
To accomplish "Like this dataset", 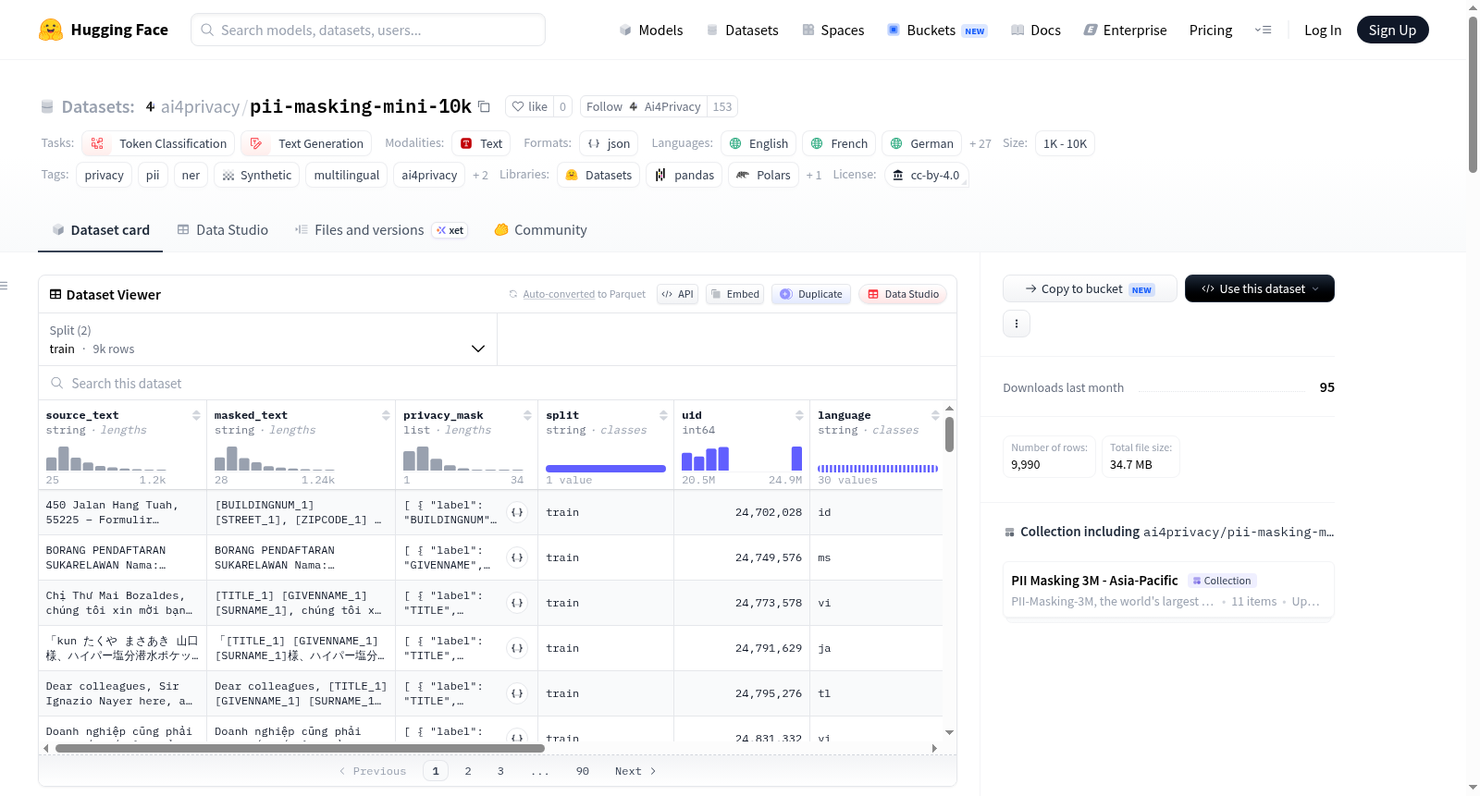I will point(529,106).
